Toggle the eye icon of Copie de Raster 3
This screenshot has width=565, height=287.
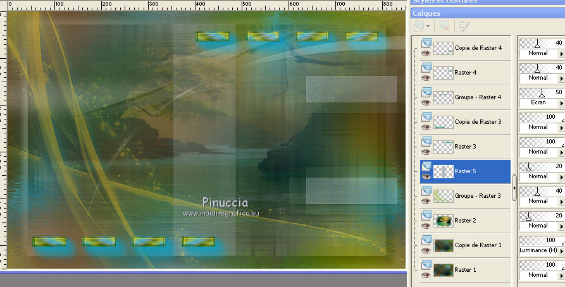[x=426, y=127]
